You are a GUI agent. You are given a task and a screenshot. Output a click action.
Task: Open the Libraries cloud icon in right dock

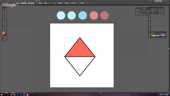(x=150, y=33)
